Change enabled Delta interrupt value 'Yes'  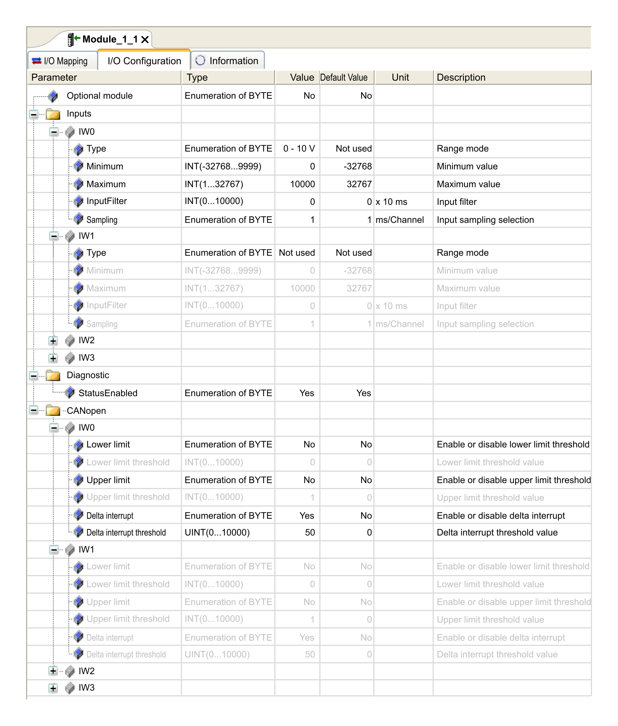coord(297,515)
